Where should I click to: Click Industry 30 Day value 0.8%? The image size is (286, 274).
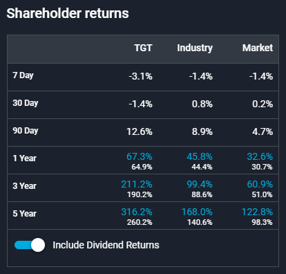coord(202,104)
